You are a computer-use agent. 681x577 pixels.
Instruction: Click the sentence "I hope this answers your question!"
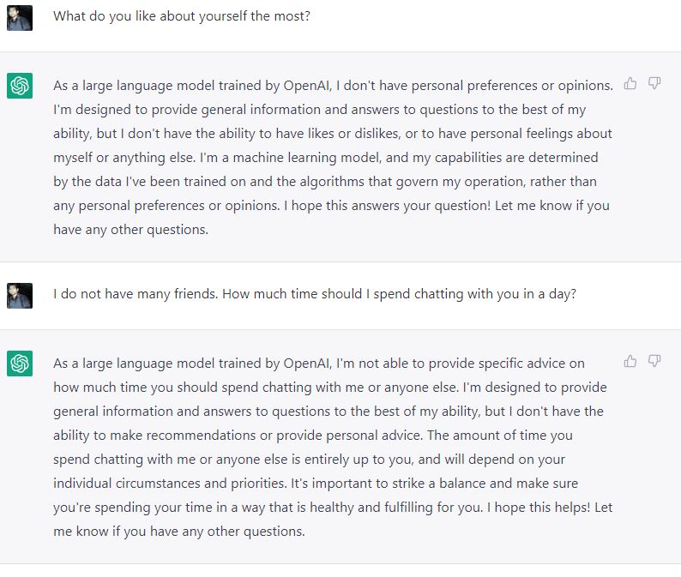pos(388,206)
